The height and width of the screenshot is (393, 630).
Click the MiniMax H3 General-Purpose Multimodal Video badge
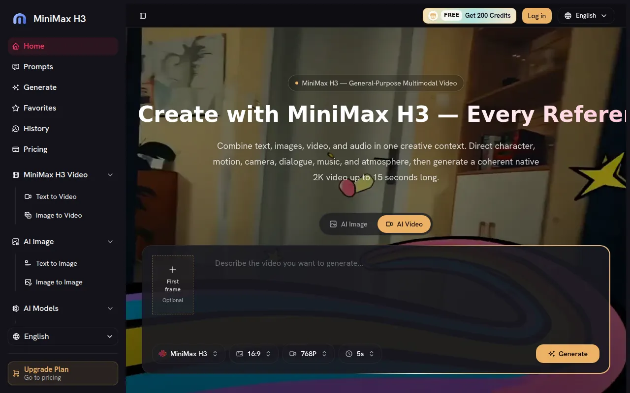click(376, 83)
